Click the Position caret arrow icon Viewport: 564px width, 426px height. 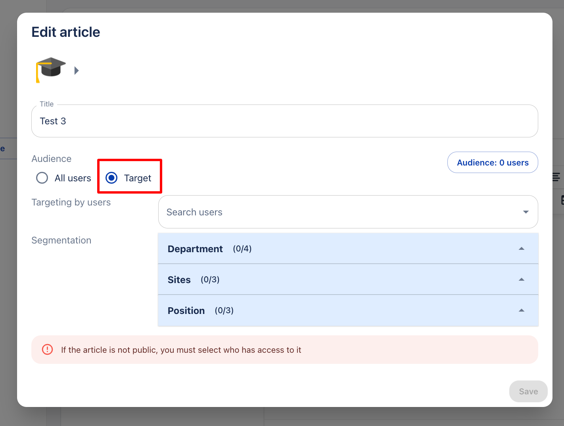(x=522, y=310)
